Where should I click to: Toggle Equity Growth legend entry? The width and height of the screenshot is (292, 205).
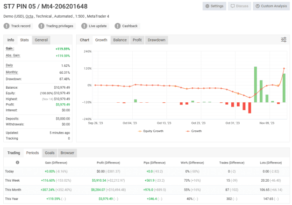click(x=150, y=131)
